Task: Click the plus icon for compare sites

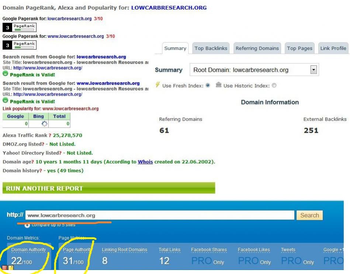Action: (x=27, y=225)
